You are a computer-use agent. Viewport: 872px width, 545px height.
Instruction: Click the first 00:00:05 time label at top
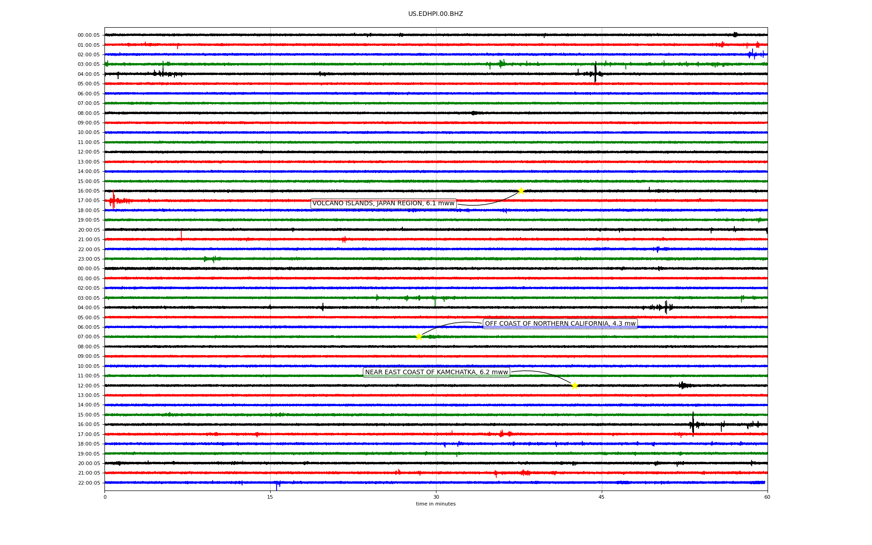[x=89, y=35]
